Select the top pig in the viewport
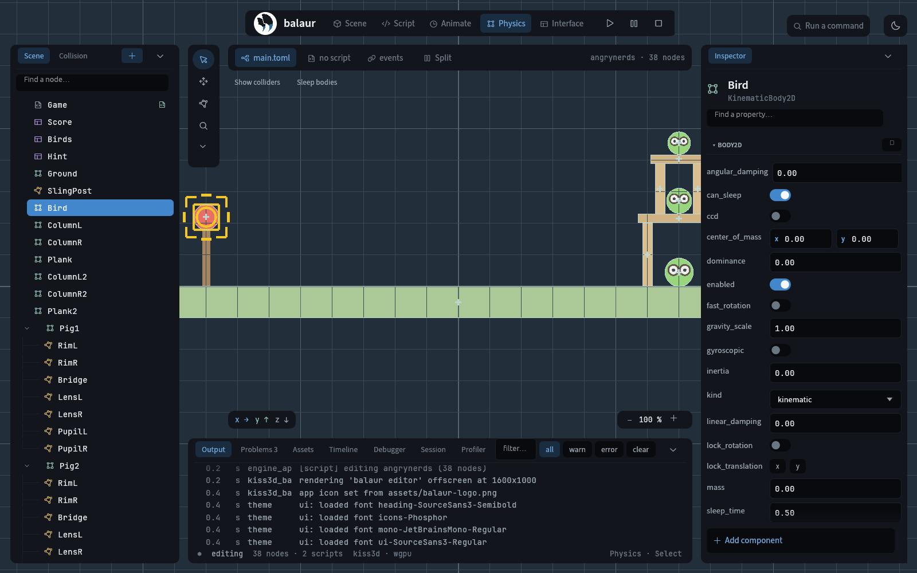917x573 pixels. pos(679,142)
